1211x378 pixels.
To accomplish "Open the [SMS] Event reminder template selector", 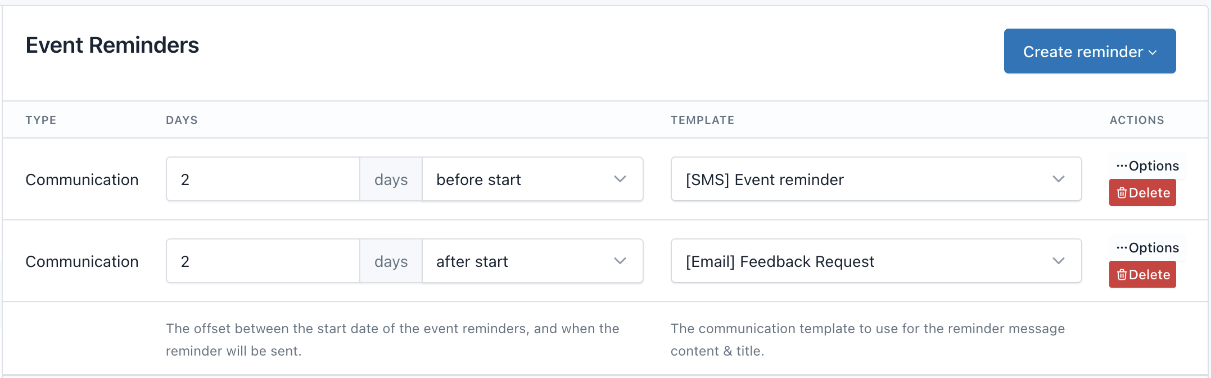I will tap(876, 179).
